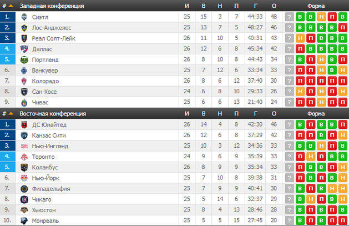The image size is (349, 226).
Task: Click the Форма header in Восточная конференция
Action: 316,114
